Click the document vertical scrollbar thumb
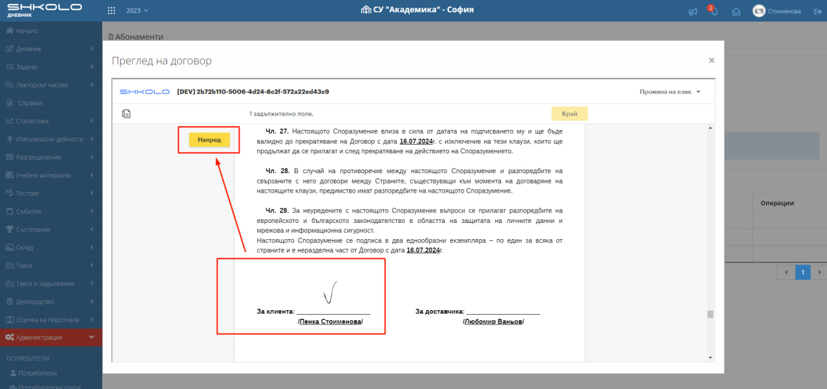 710,315
